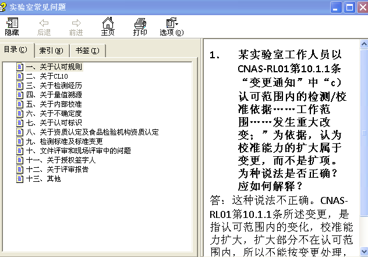The image size is (368, 257).
Task: Open topic 十三、其他
Action: [44, 179]
